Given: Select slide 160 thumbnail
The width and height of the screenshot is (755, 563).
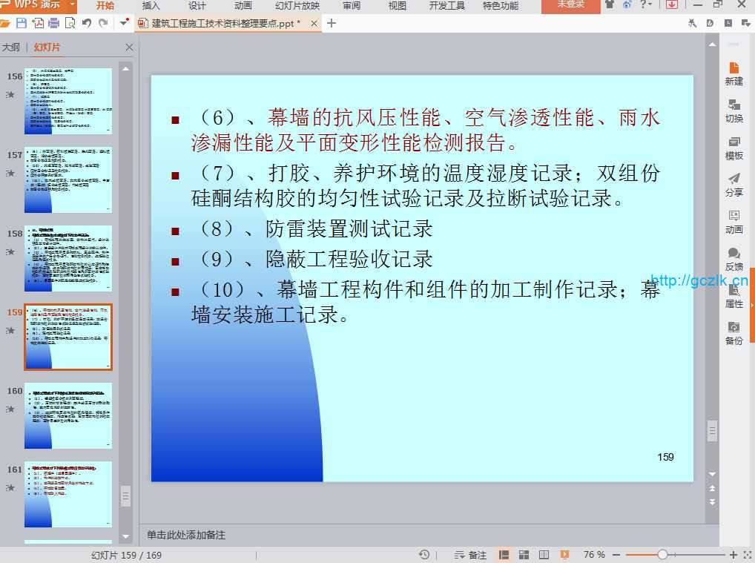Looking at the screenshot, I should (68, 415).
